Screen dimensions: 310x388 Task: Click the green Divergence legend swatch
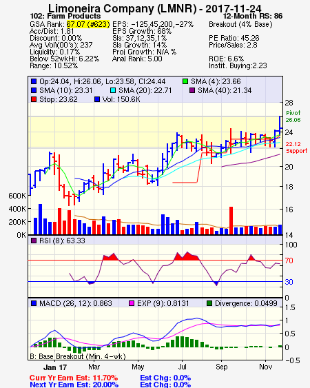[x=209, y=303]
